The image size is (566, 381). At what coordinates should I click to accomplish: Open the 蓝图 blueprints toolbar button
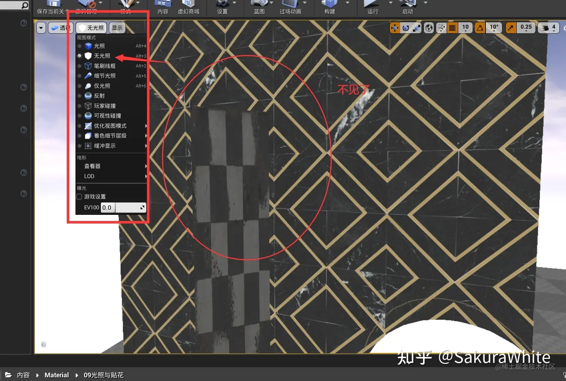click(259, 7)
